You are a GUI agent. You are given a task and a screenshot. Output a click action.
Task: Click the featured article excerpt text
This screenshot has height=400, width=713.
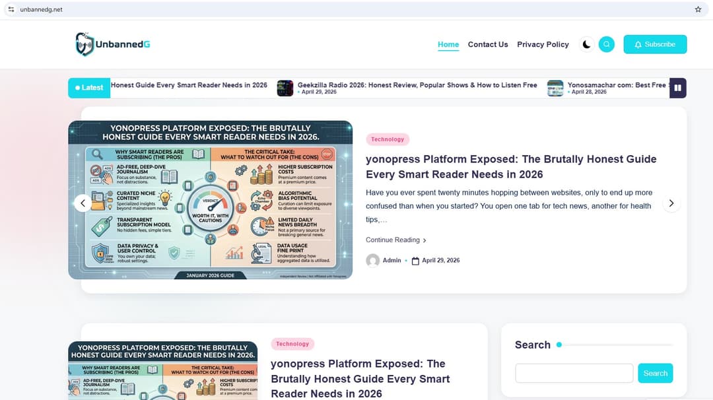(x=509, y=206)
